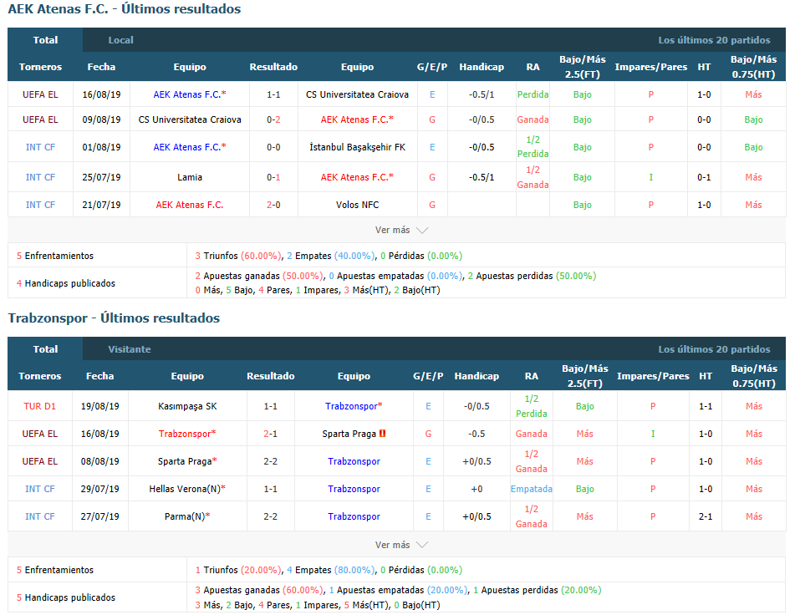Click the 'Ganada' value in 09/08/19 row
795x615 pixels.
coord(533,119)
